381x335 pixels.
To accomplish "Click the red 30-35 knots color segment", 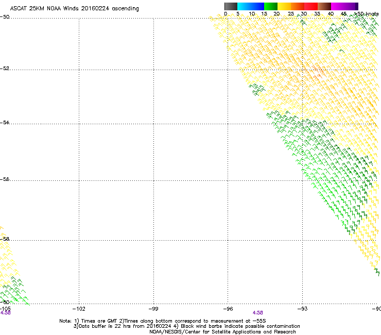I will [311, 6].
